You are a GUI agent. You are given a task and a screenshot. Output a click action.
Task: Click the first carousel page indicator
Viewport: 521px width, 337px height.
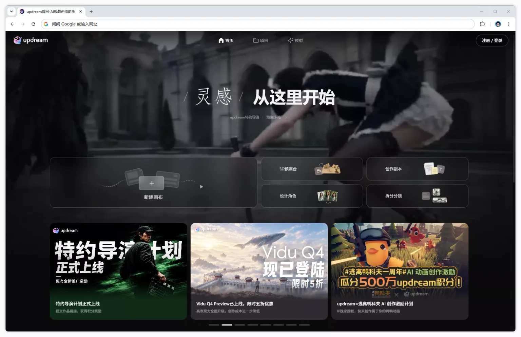pos(214,325)
